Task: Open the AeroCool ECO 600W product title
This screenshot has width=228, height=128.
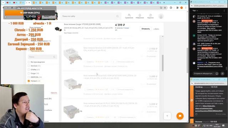Action: coord(109,49)
